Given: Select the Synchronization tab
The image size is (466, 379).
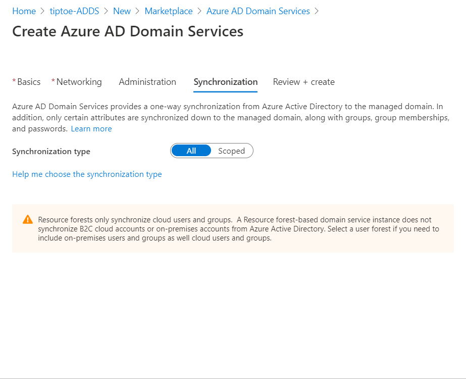Looking at the screenshot, I should tap(226, 82).
